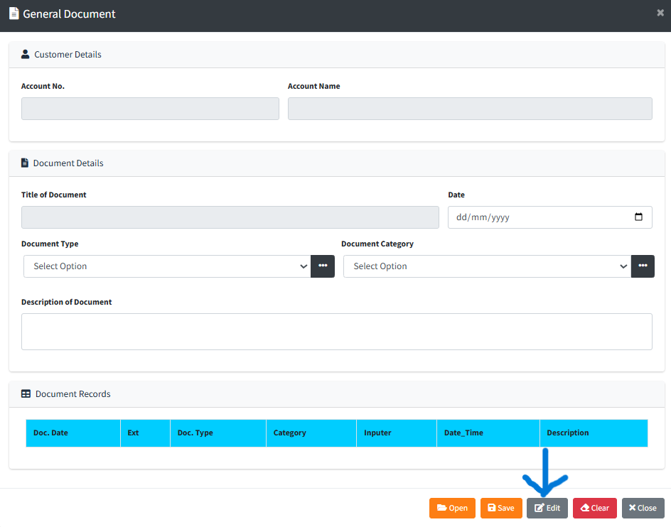Click the Description of Document text area
This screenshot has height=527, width=671.
click(336, 332)
